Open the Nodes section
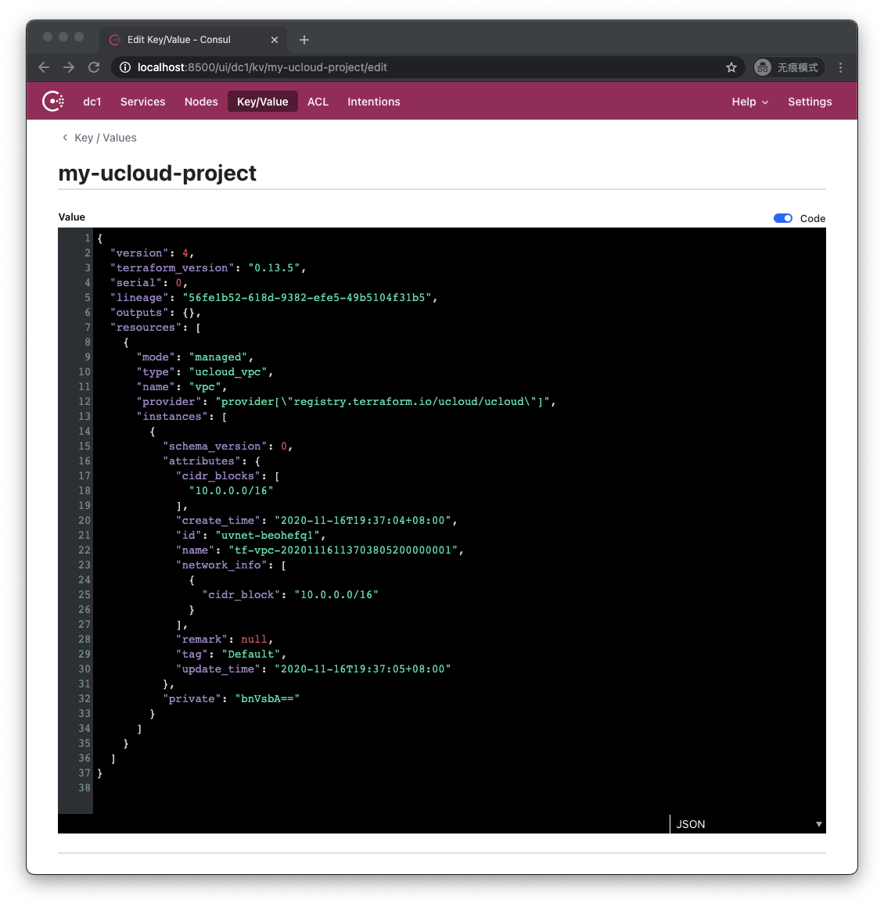884x907 pixels. (201, 102)
